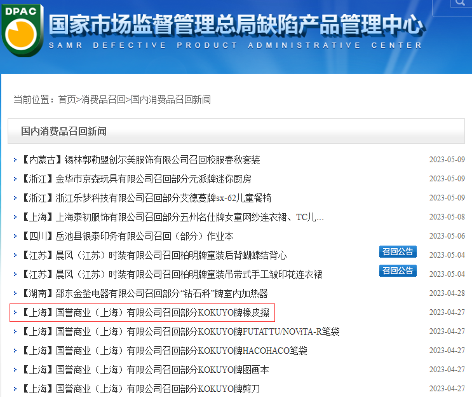Click SAMR Defective Product Administrative Center subtitle
Image resolution: width=472 pixels, height=397 pixels.
235,45
